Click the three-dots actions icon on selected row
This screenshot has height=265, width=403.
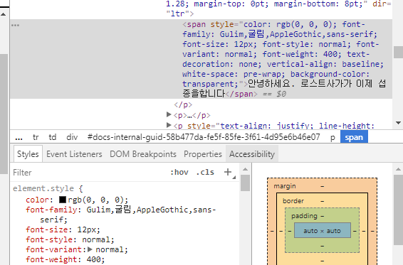(15, 25)
